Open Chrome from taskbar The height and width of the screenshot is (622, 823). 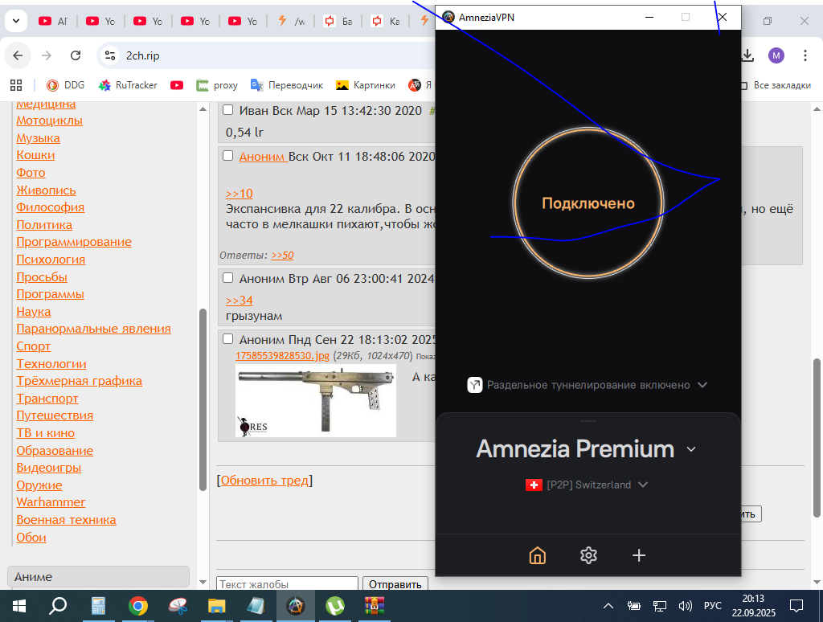138,606
